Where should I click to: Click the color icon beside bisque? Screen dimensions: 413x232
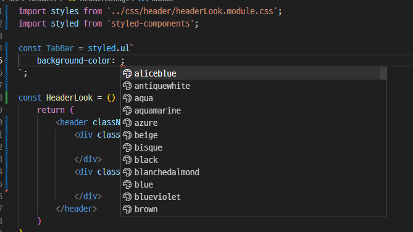click(127, 147)
